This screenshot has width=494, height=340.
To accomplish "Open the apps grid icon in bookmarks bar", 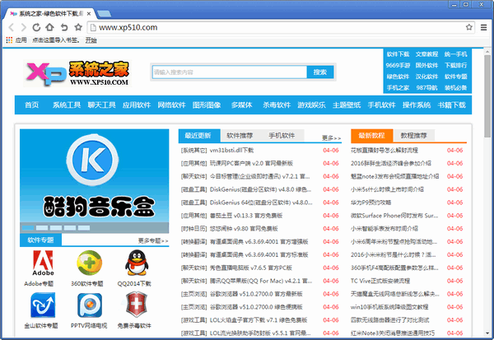I will coord(9,40).
